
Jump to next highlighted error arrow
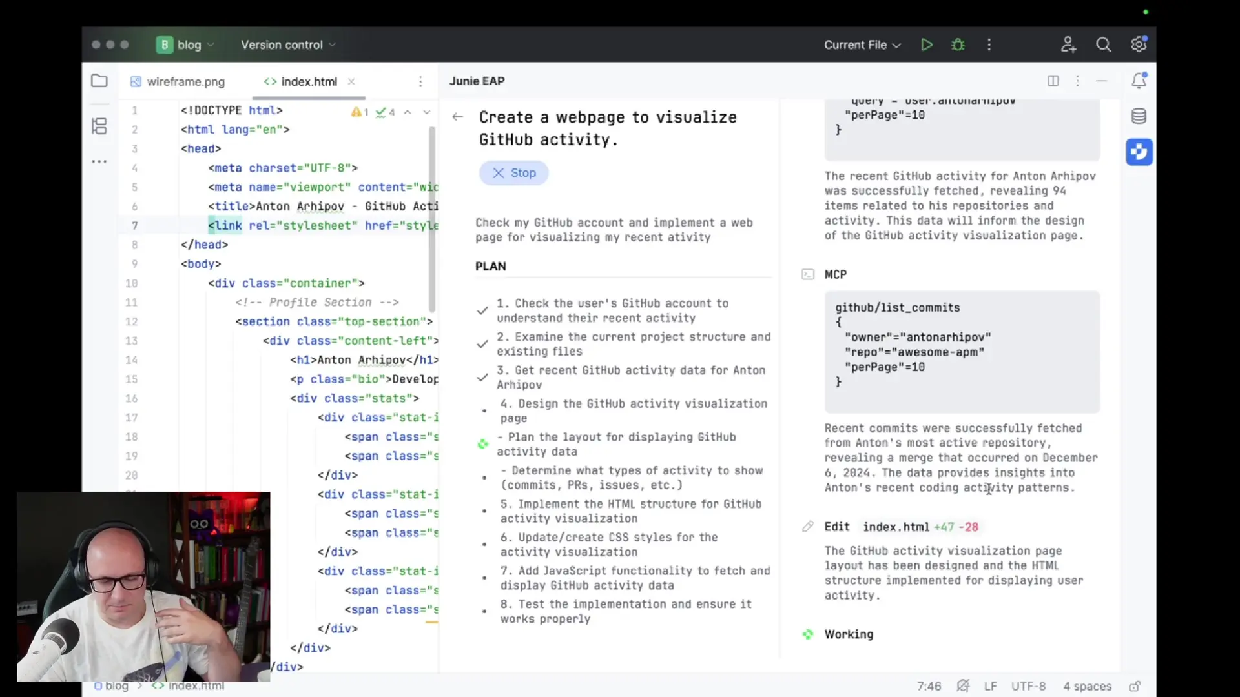click(427, 112)
